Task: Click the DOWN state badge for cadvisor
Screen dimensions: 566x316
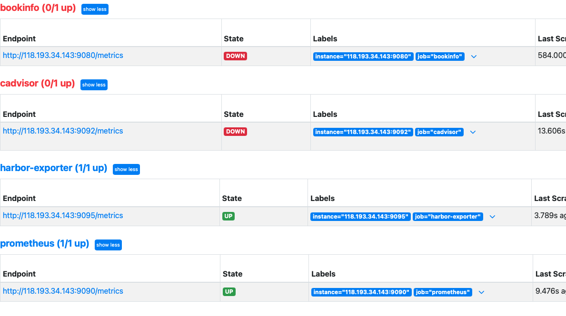Action: tap(235, 132)
